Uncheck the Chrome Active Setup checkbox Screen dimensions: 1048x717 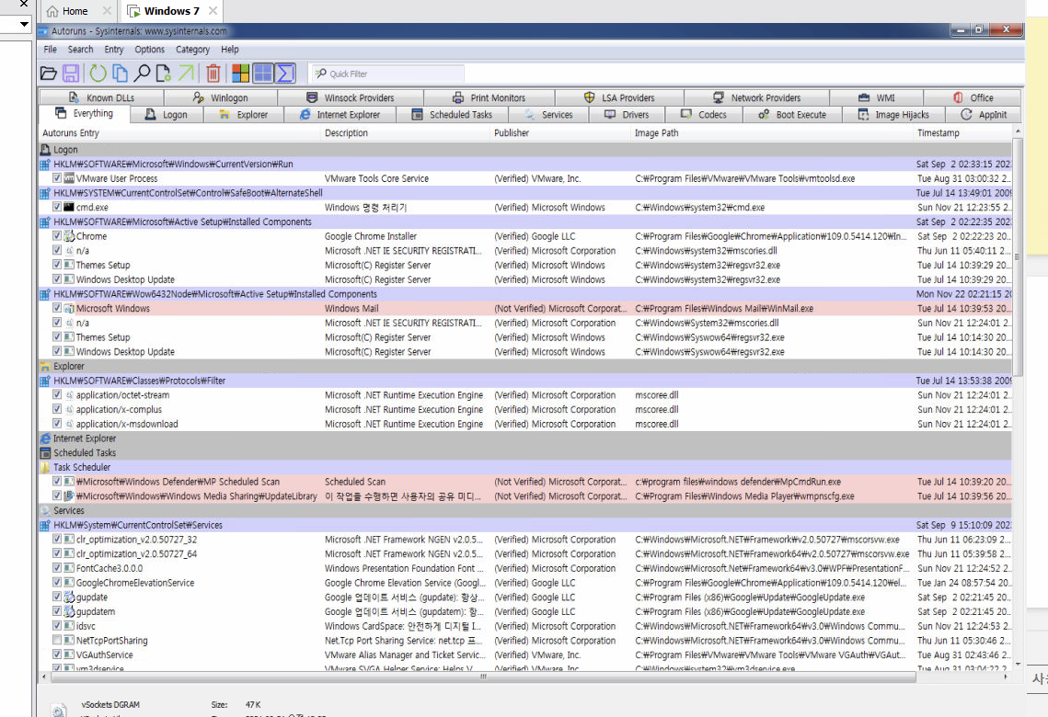pos(57,235)
